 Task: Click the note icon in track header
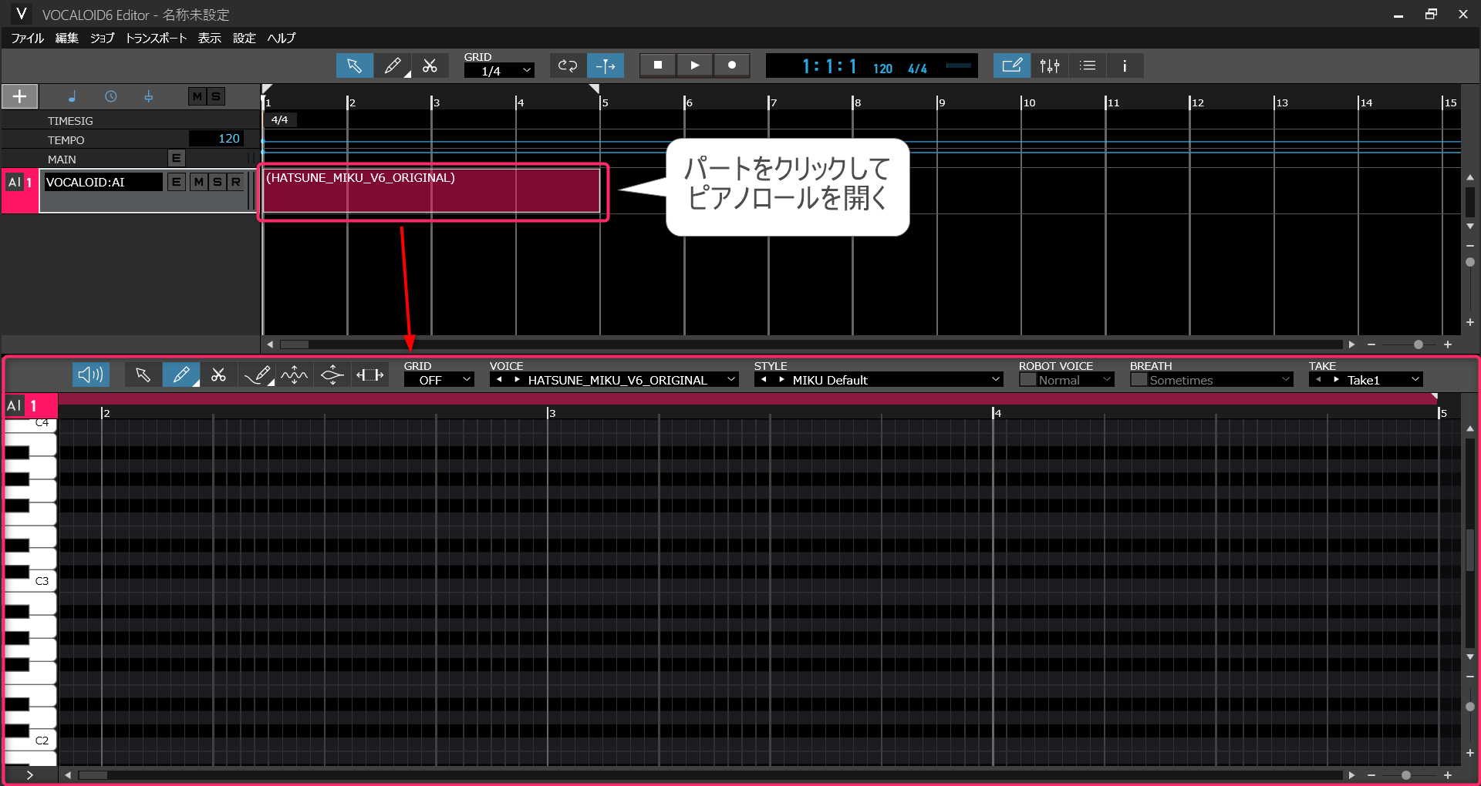pos(72,96)
